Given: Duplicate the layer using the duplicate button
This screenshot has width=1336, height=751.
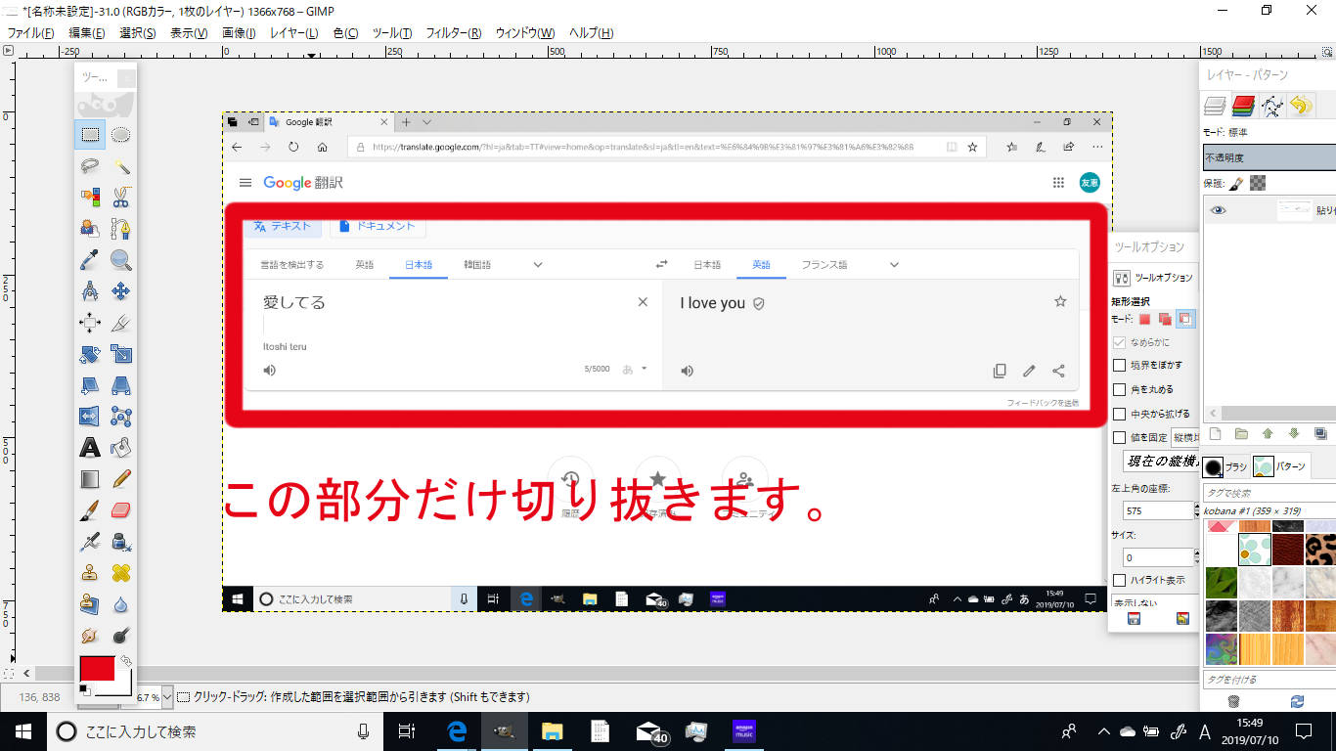Looking at the screenshot, I should coord(1320,433).
